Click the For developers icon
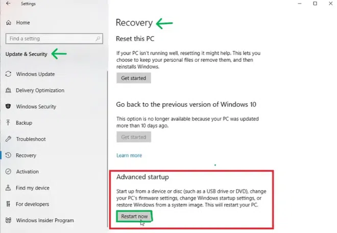The width and height of the screenshot is (337, 233). 8,204
